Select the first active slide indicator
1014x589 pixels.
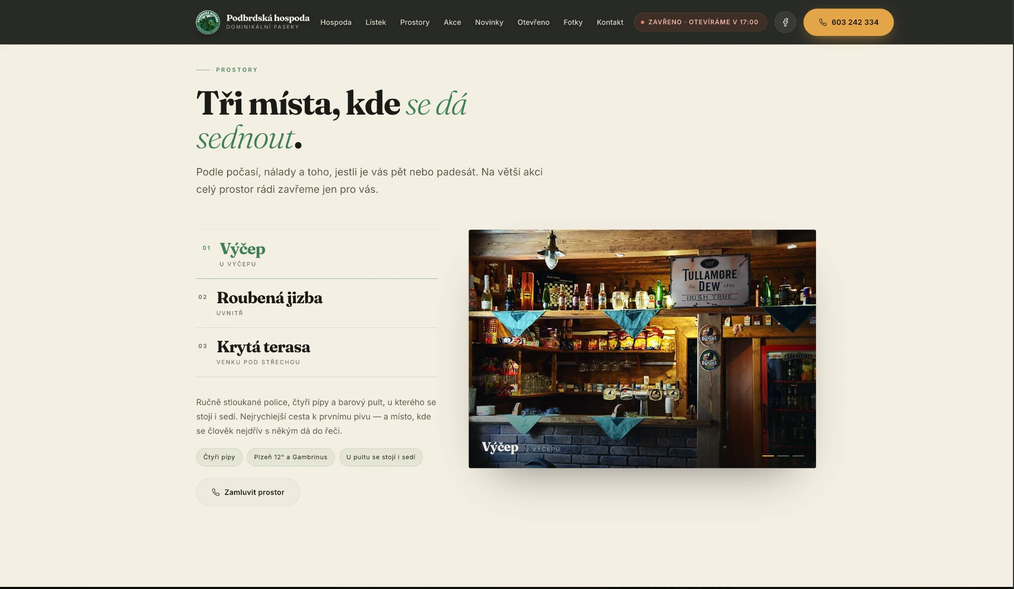(x=768, y=455)
